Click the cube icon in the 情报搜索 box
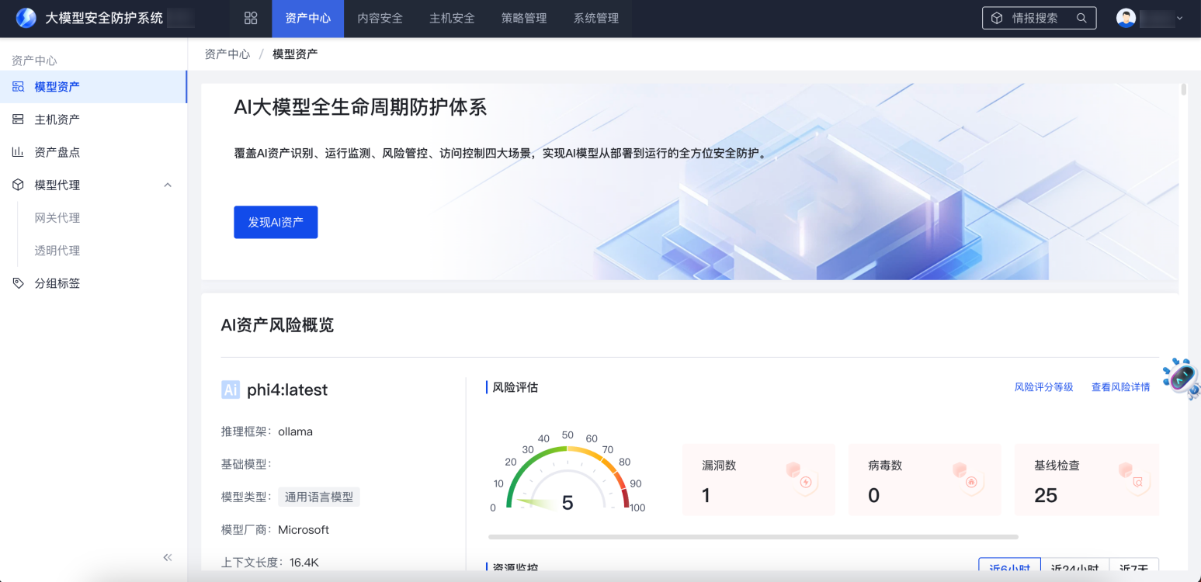Viewport: 1201px width, 582px height. 998,18
